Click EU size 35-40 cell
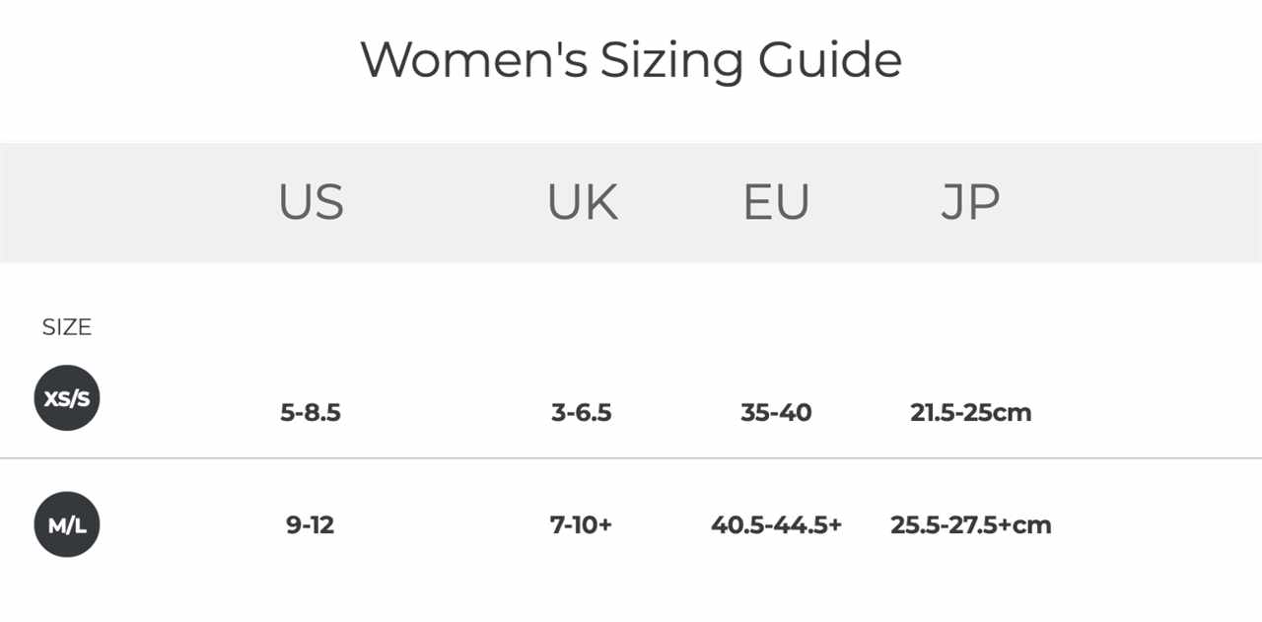The image size is (1262, 622). click(776, 412)
